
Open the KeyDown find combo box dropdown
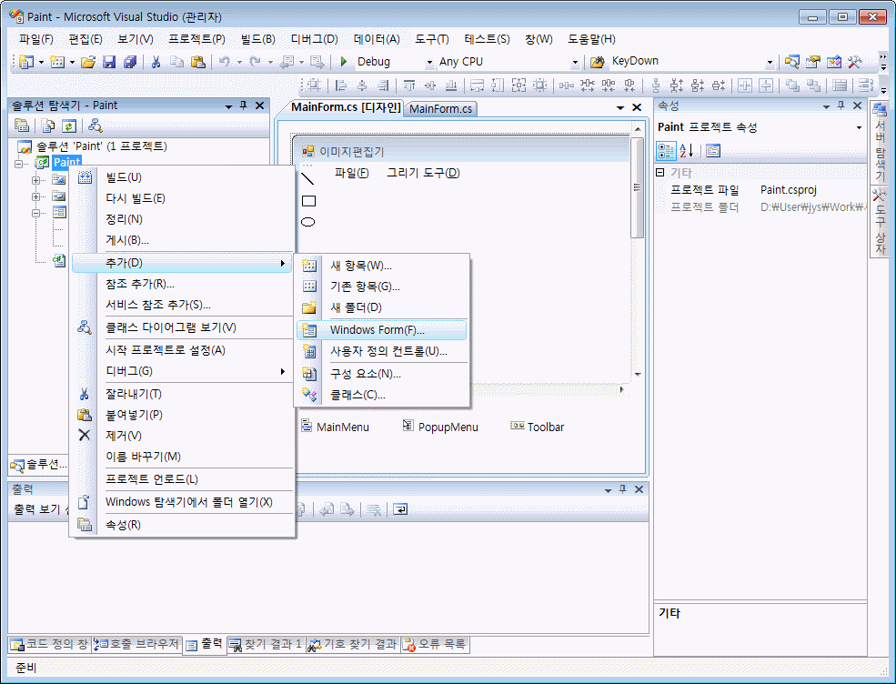[770, 62]
